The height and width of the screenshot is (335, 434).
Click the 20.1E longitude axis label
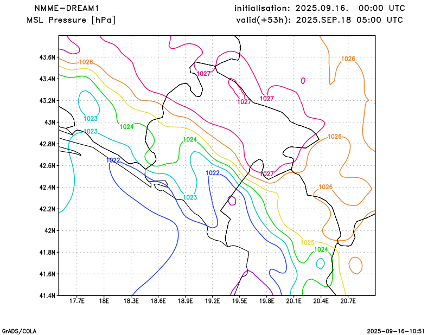tap(293, 301)
